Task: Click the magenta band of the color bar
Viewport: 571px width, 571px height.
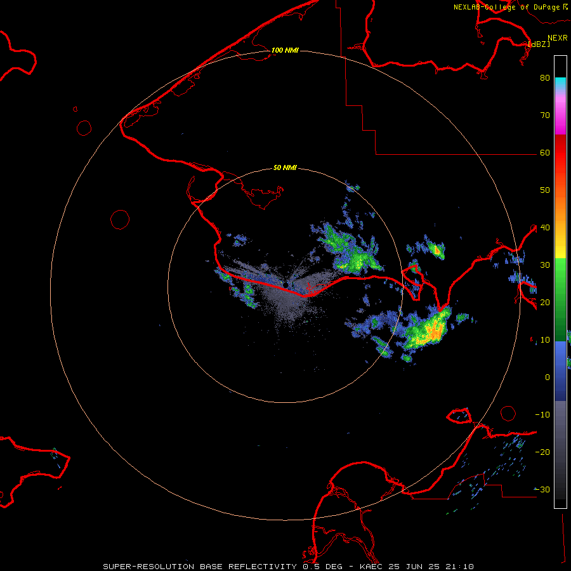Action: (560, 115)
